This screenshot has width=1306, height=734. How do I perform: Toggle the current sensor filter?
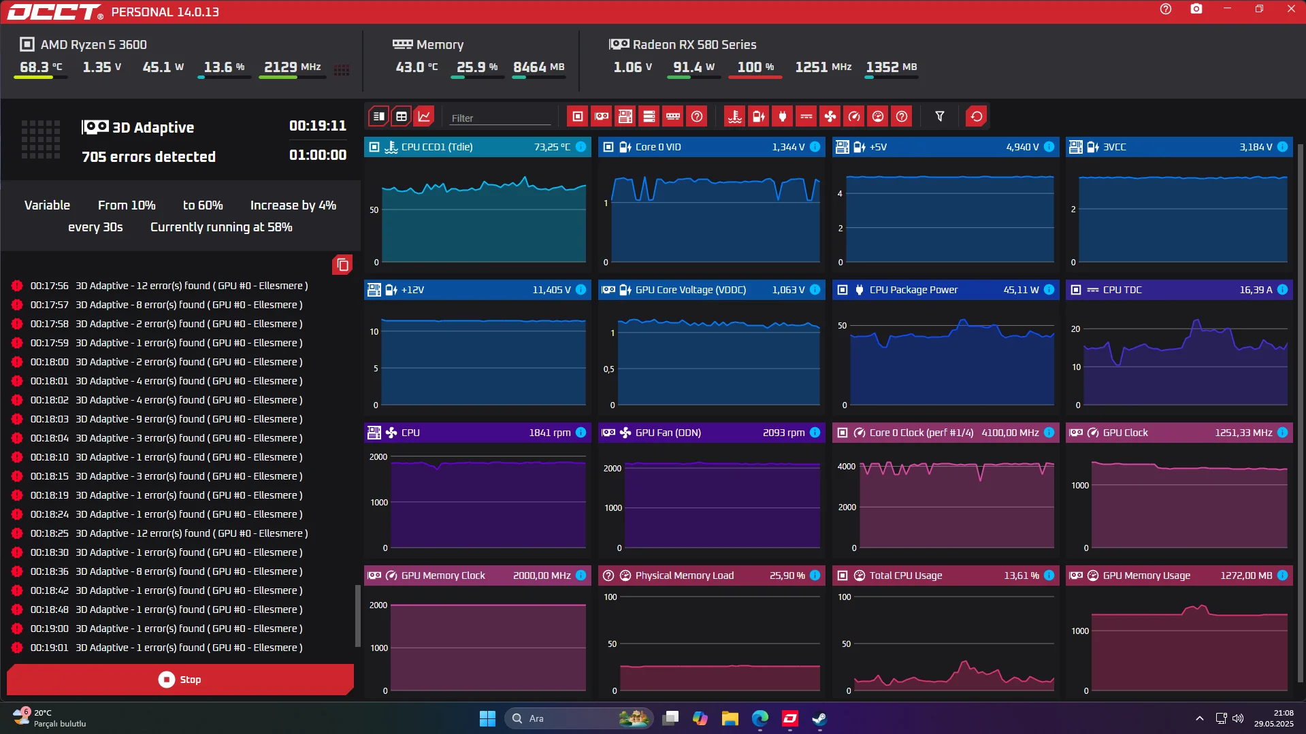tap(806, 116)
